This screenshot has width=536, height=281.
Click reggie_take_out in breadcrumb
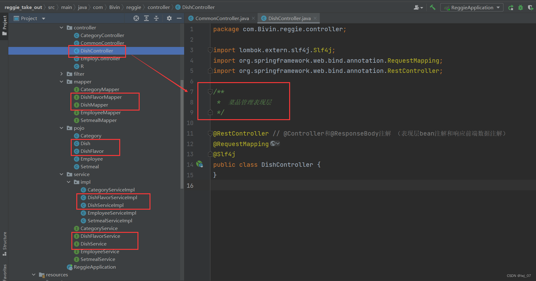pyautogui.click(x=23, y=7)
